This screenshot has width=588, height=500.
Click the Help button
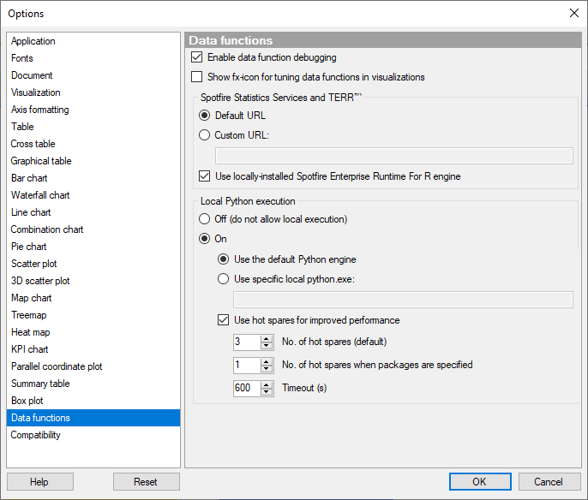[40, 482]
